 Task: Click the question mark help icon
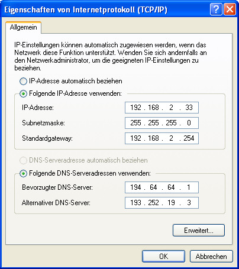pyautogui.click(x=216, y=9)
